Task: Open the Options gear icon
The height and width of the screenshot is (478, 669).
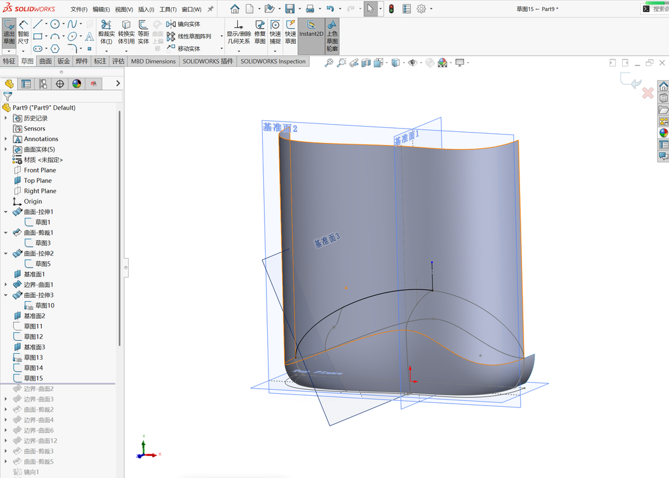Action: pyautogui.click(x=421, y=8)
